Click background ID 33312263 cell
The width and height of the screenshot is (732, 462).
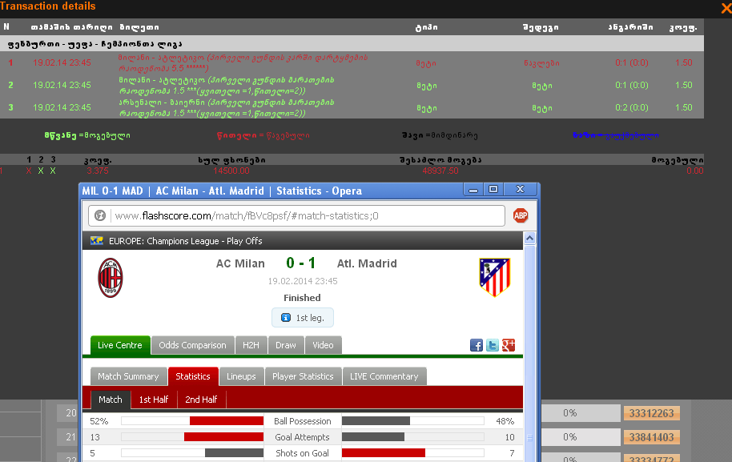pyautogui.click(x=651, y=413)
